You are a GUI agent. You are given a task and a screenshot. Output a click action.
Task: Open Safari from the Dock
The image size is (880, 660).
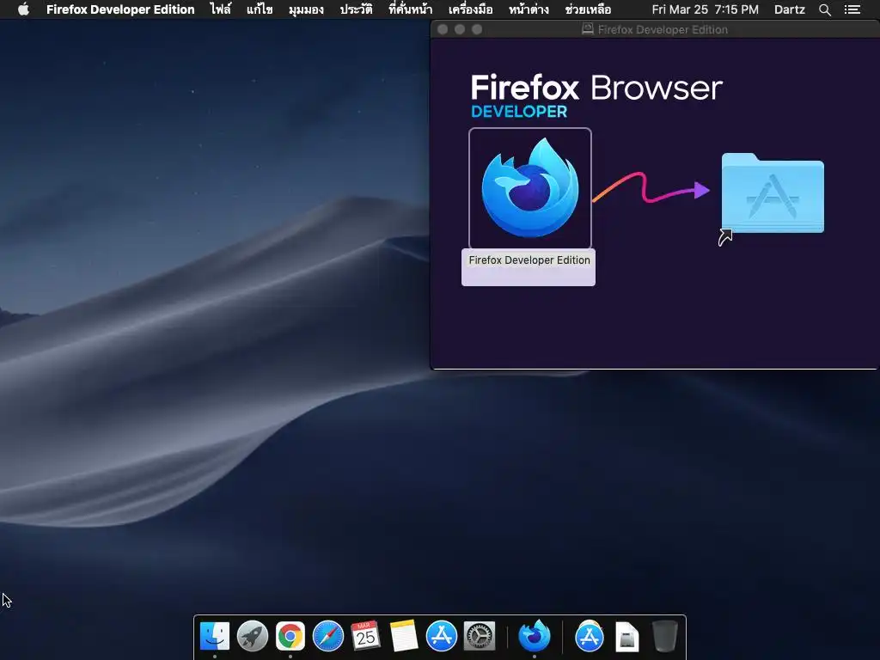(327, 636)
